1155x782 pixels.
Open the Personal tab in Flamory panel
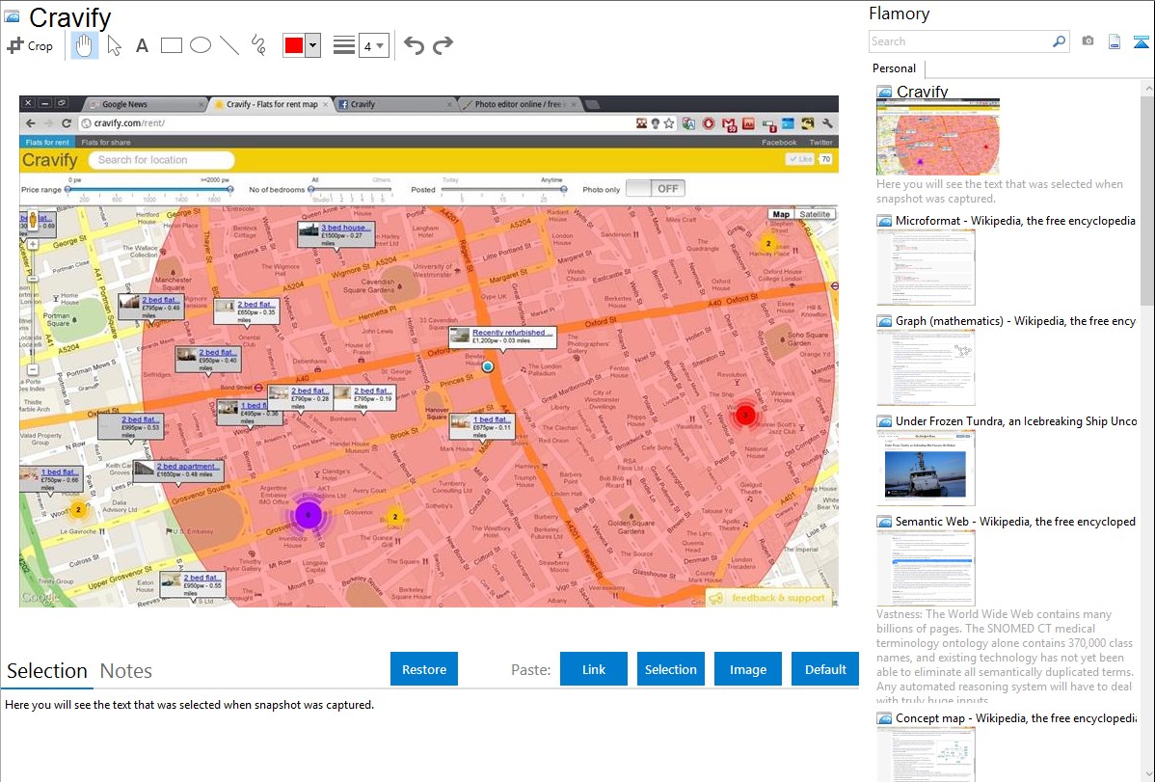pos(894,68)
